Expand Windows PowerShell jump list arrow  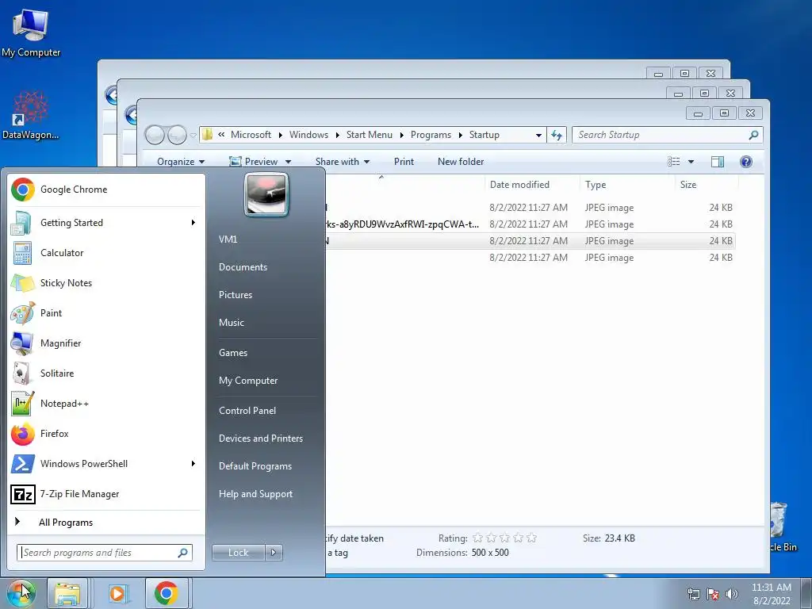pyautogui.click(x=193, y=463)
